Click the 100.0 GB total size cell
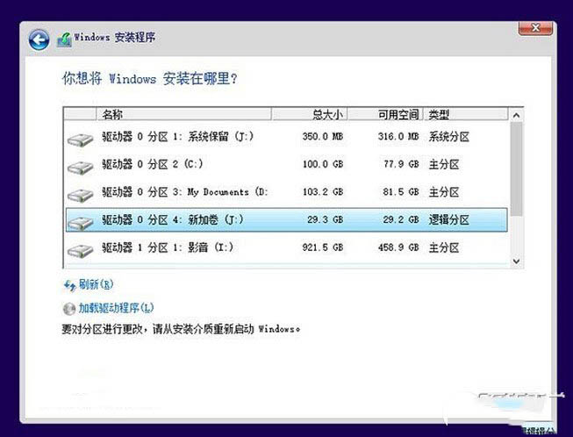Image resolution: width=573 pixels, height=437 pixels. pos(323,164)
